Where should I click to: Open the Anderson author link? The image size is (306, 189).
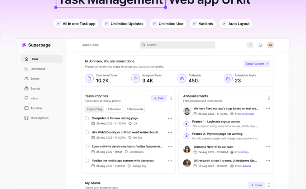tap(248, 114)
